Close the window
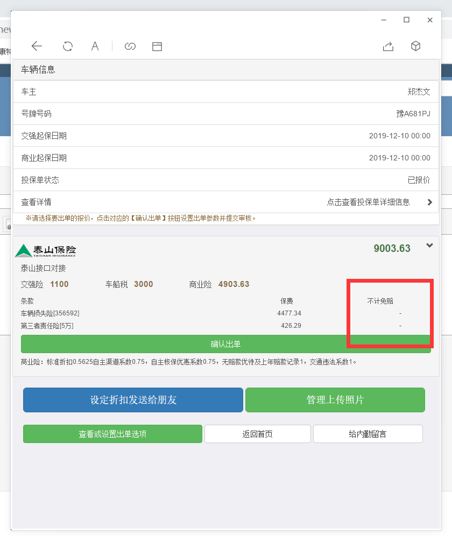The image size is (452, 541). coord(430,20)
